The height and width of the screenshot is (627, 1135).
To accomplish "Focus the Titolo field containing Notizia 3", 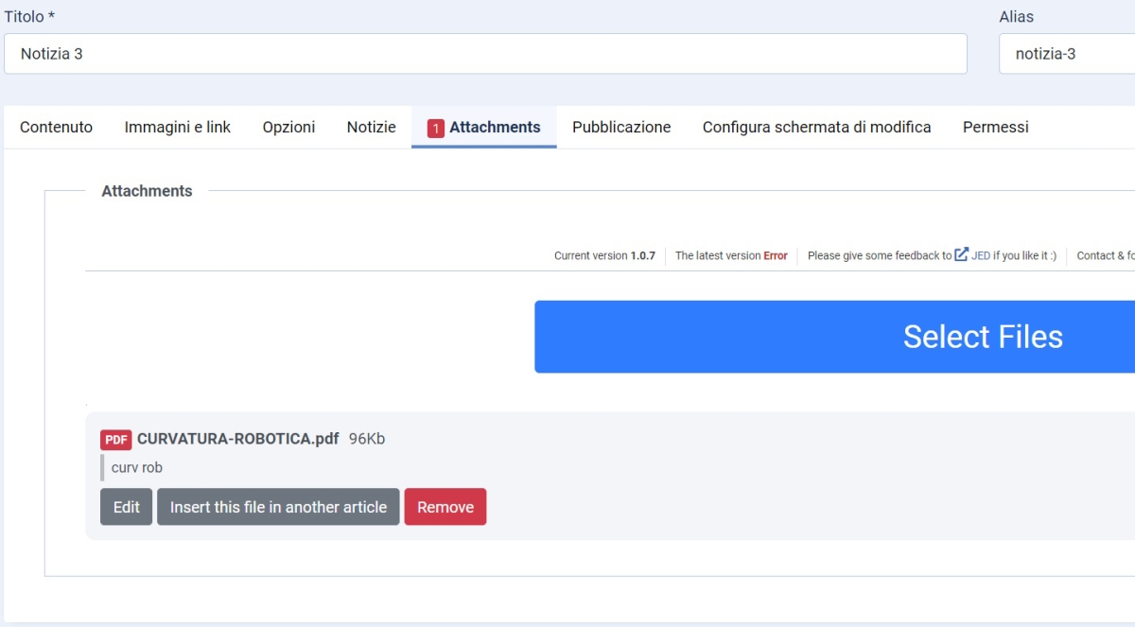I will tap(484, 54).
